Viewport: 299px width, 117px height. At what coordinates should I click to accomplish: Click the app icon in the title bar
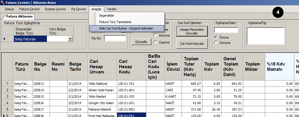click(3, 3)
